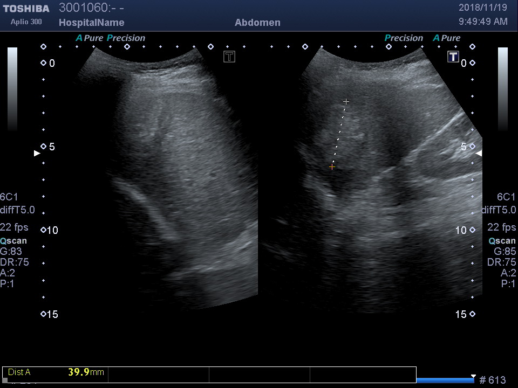Click the time 9:49:49 AM

pos(483,22)
